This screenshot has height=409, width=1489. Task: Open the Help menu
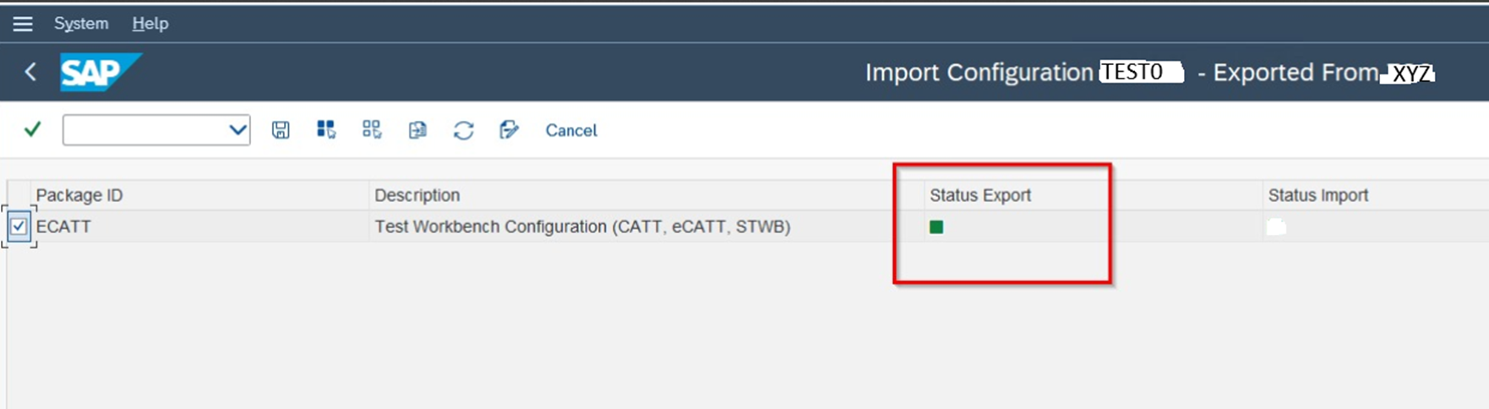[150, 24]
